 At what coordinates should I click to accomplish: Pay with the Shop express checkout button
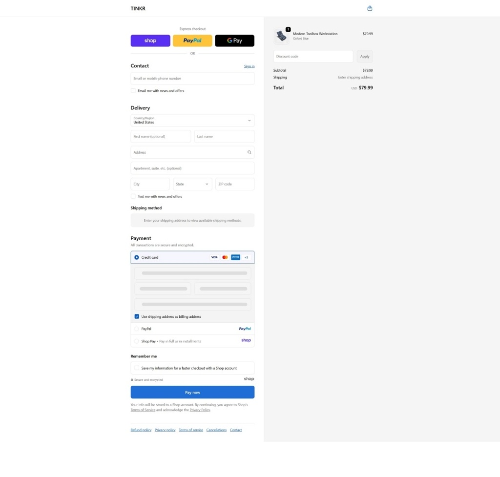150,41
